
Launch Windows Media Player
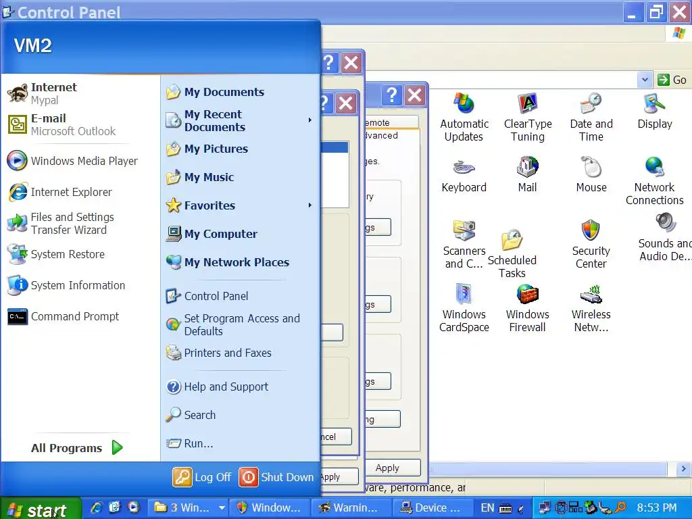80,161
